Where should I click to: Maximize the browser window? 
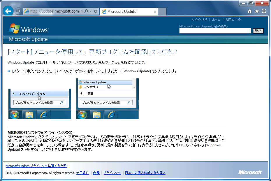(x=251, y=3)
